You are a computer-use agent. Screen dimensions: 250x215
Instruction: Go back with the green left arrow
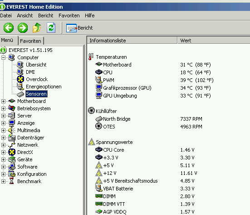9,28
